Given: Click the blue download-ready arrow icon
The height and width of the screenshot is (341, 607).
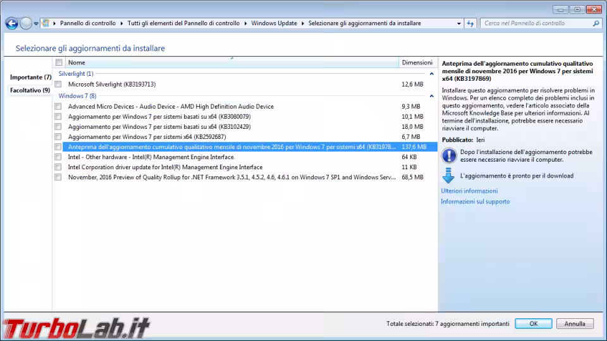Looking at the screenshot, I should coord(448,176).
